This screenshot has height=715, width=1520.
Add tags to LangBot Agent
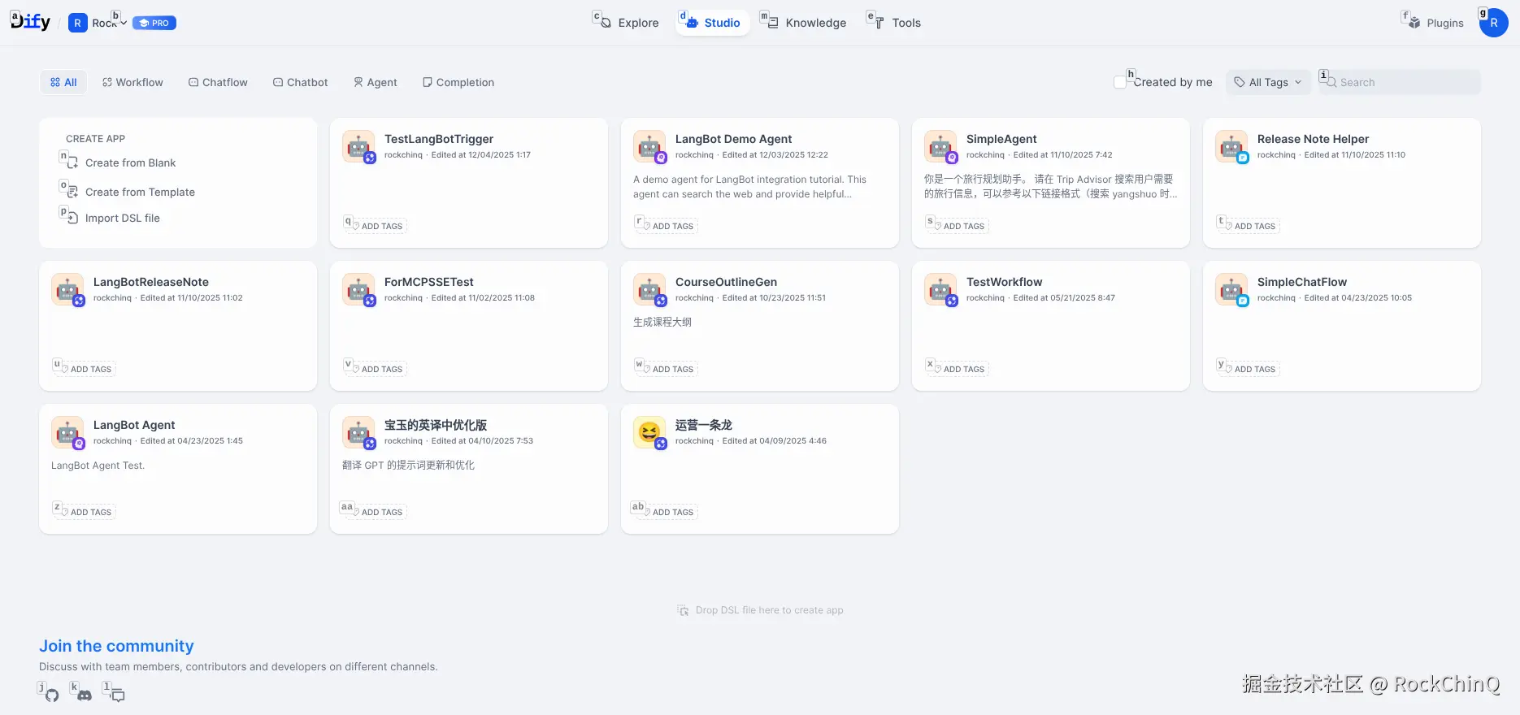(85, 512)
